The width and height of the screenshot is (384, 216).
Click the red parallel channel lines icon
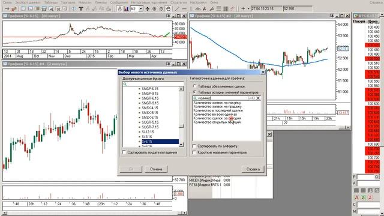click(232, 9)
